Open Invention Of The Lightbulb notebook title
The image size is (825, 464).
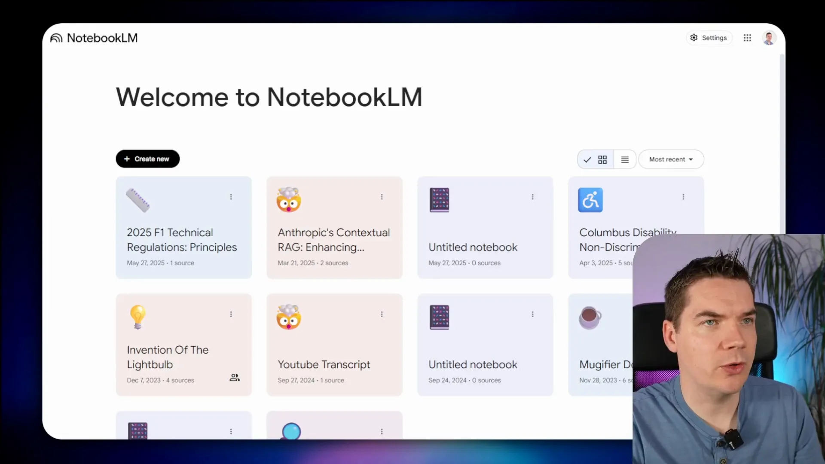[168, 357]
